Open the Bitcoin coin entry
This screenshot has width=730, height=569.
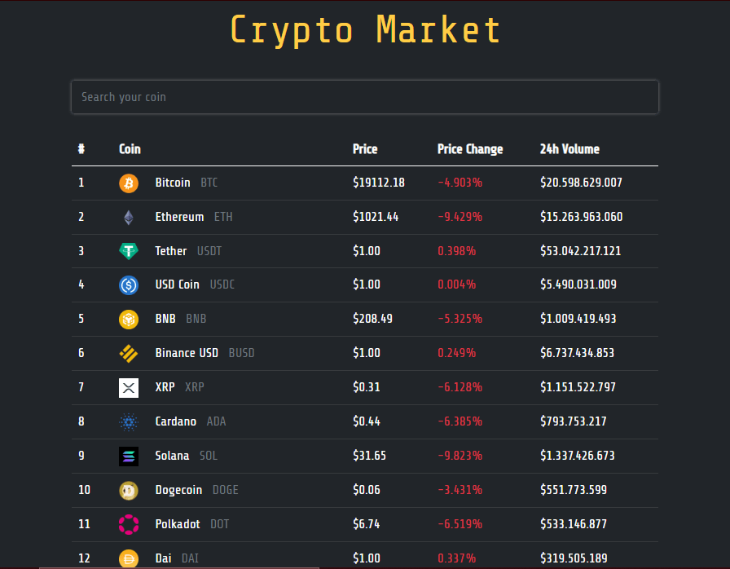pyautogui.click(x=172, y=183)
